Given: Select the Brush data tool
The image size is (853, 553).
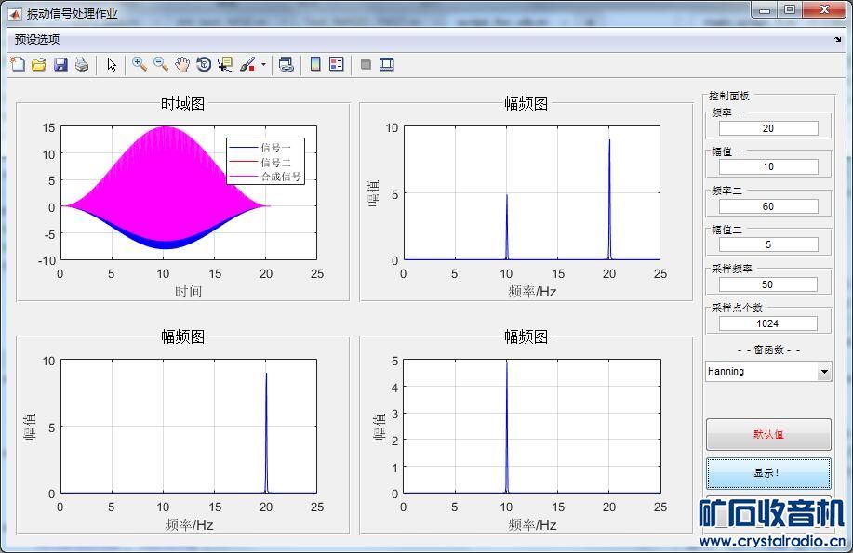Looking at the screenshot, I should (247, 64).
